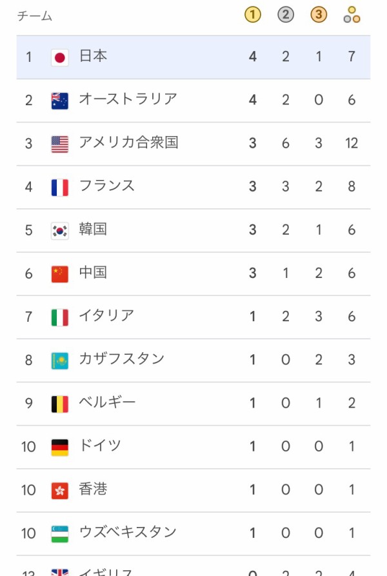Click the United States flag icon

59,144
